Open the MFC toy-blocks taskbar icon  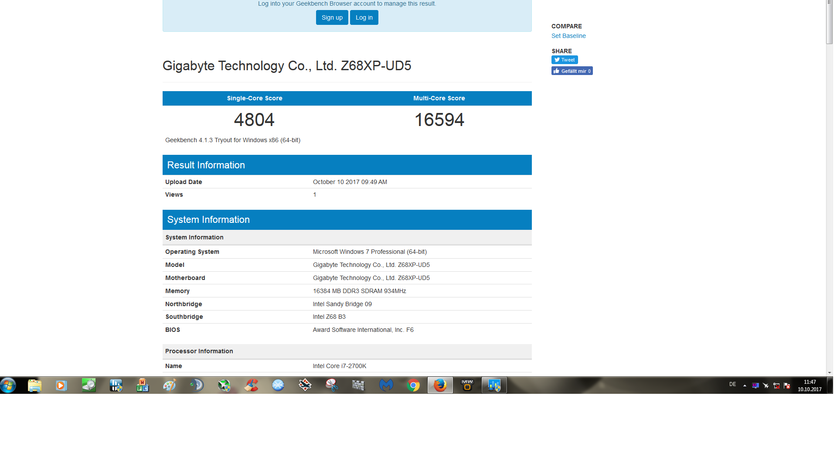(143, 386)
